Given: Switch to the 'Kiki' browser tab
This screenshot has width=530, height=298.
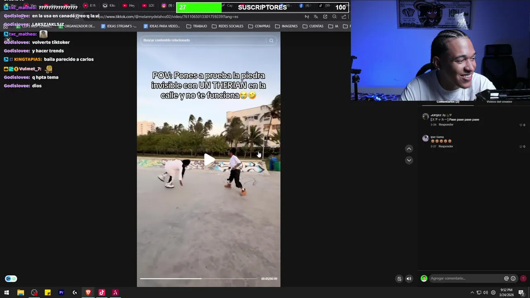Looking at the screenshot, I should click(x=109, y=6).
